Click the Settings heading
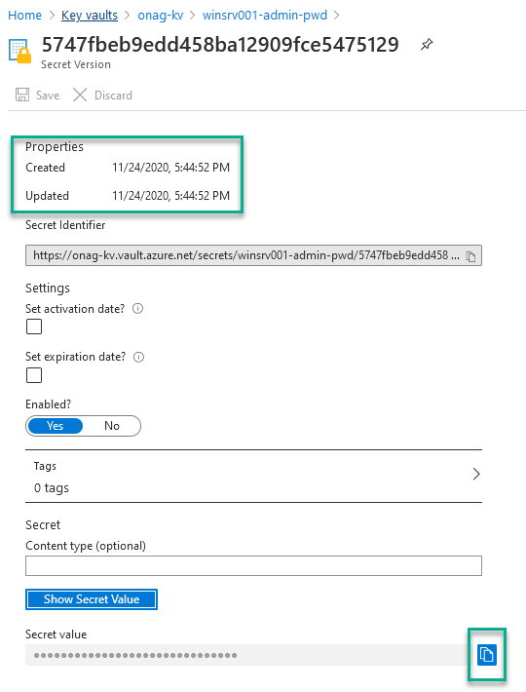526x692 pixels. [48, 288]
